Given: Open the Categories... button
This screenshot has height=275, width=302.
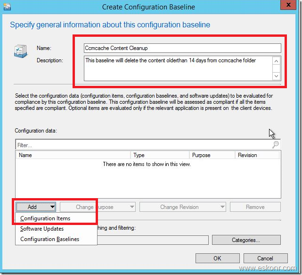Looking at the screenshot, I should click(x=246, y=240).
